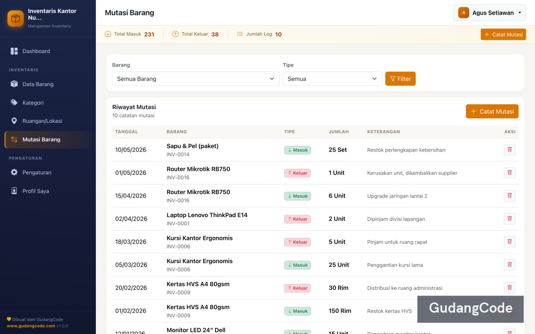Screen dimensions: 535x334
Task: Open the Kategori menu item
Action: pos(48,102)
